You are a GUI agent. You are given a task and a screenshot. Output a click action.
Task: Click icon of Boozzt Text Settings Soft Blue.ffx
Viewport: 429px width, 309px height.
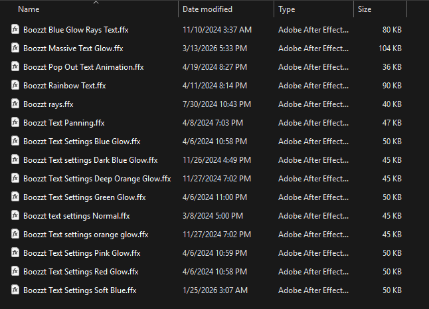[x=15, y=290]
